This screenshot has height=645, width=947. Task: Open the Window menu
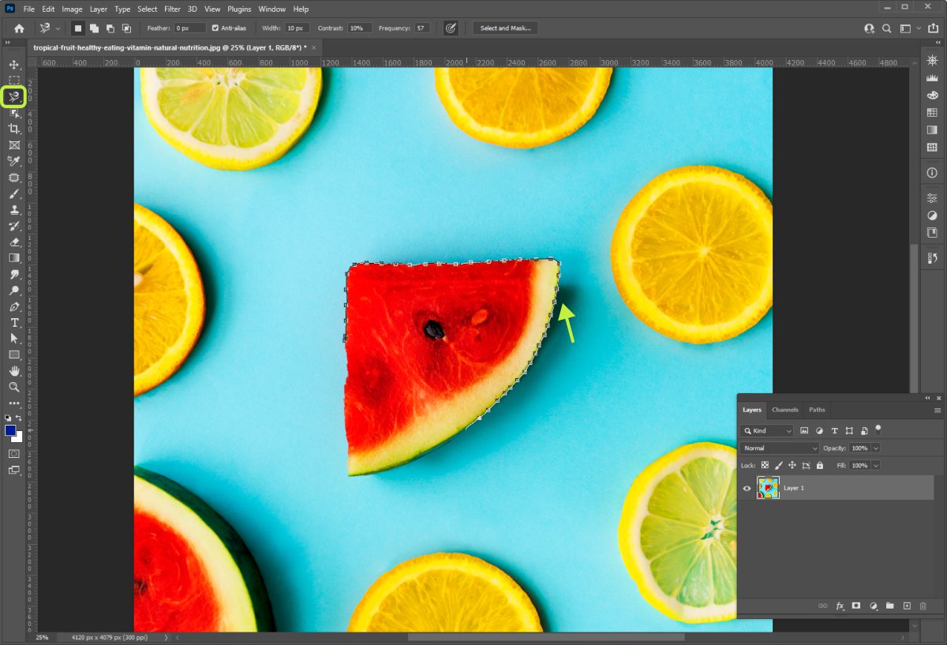coord(272,9)
